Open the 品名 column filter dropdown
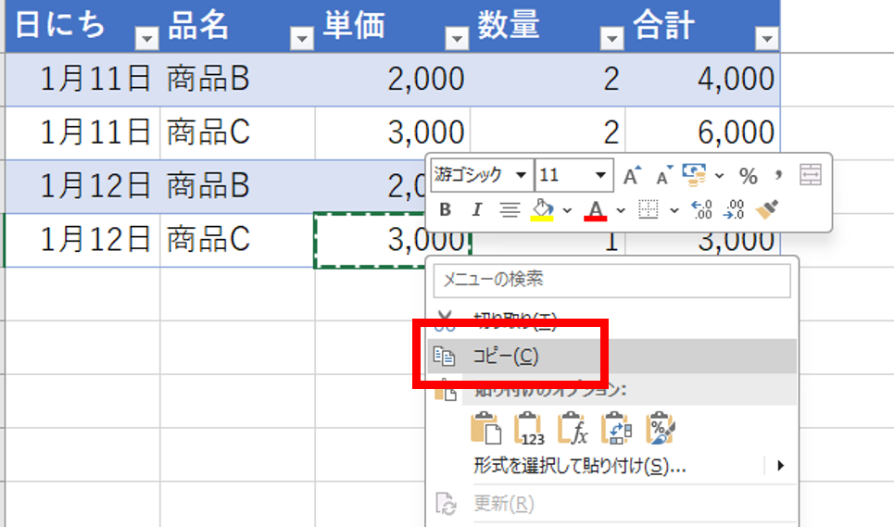 302,37
